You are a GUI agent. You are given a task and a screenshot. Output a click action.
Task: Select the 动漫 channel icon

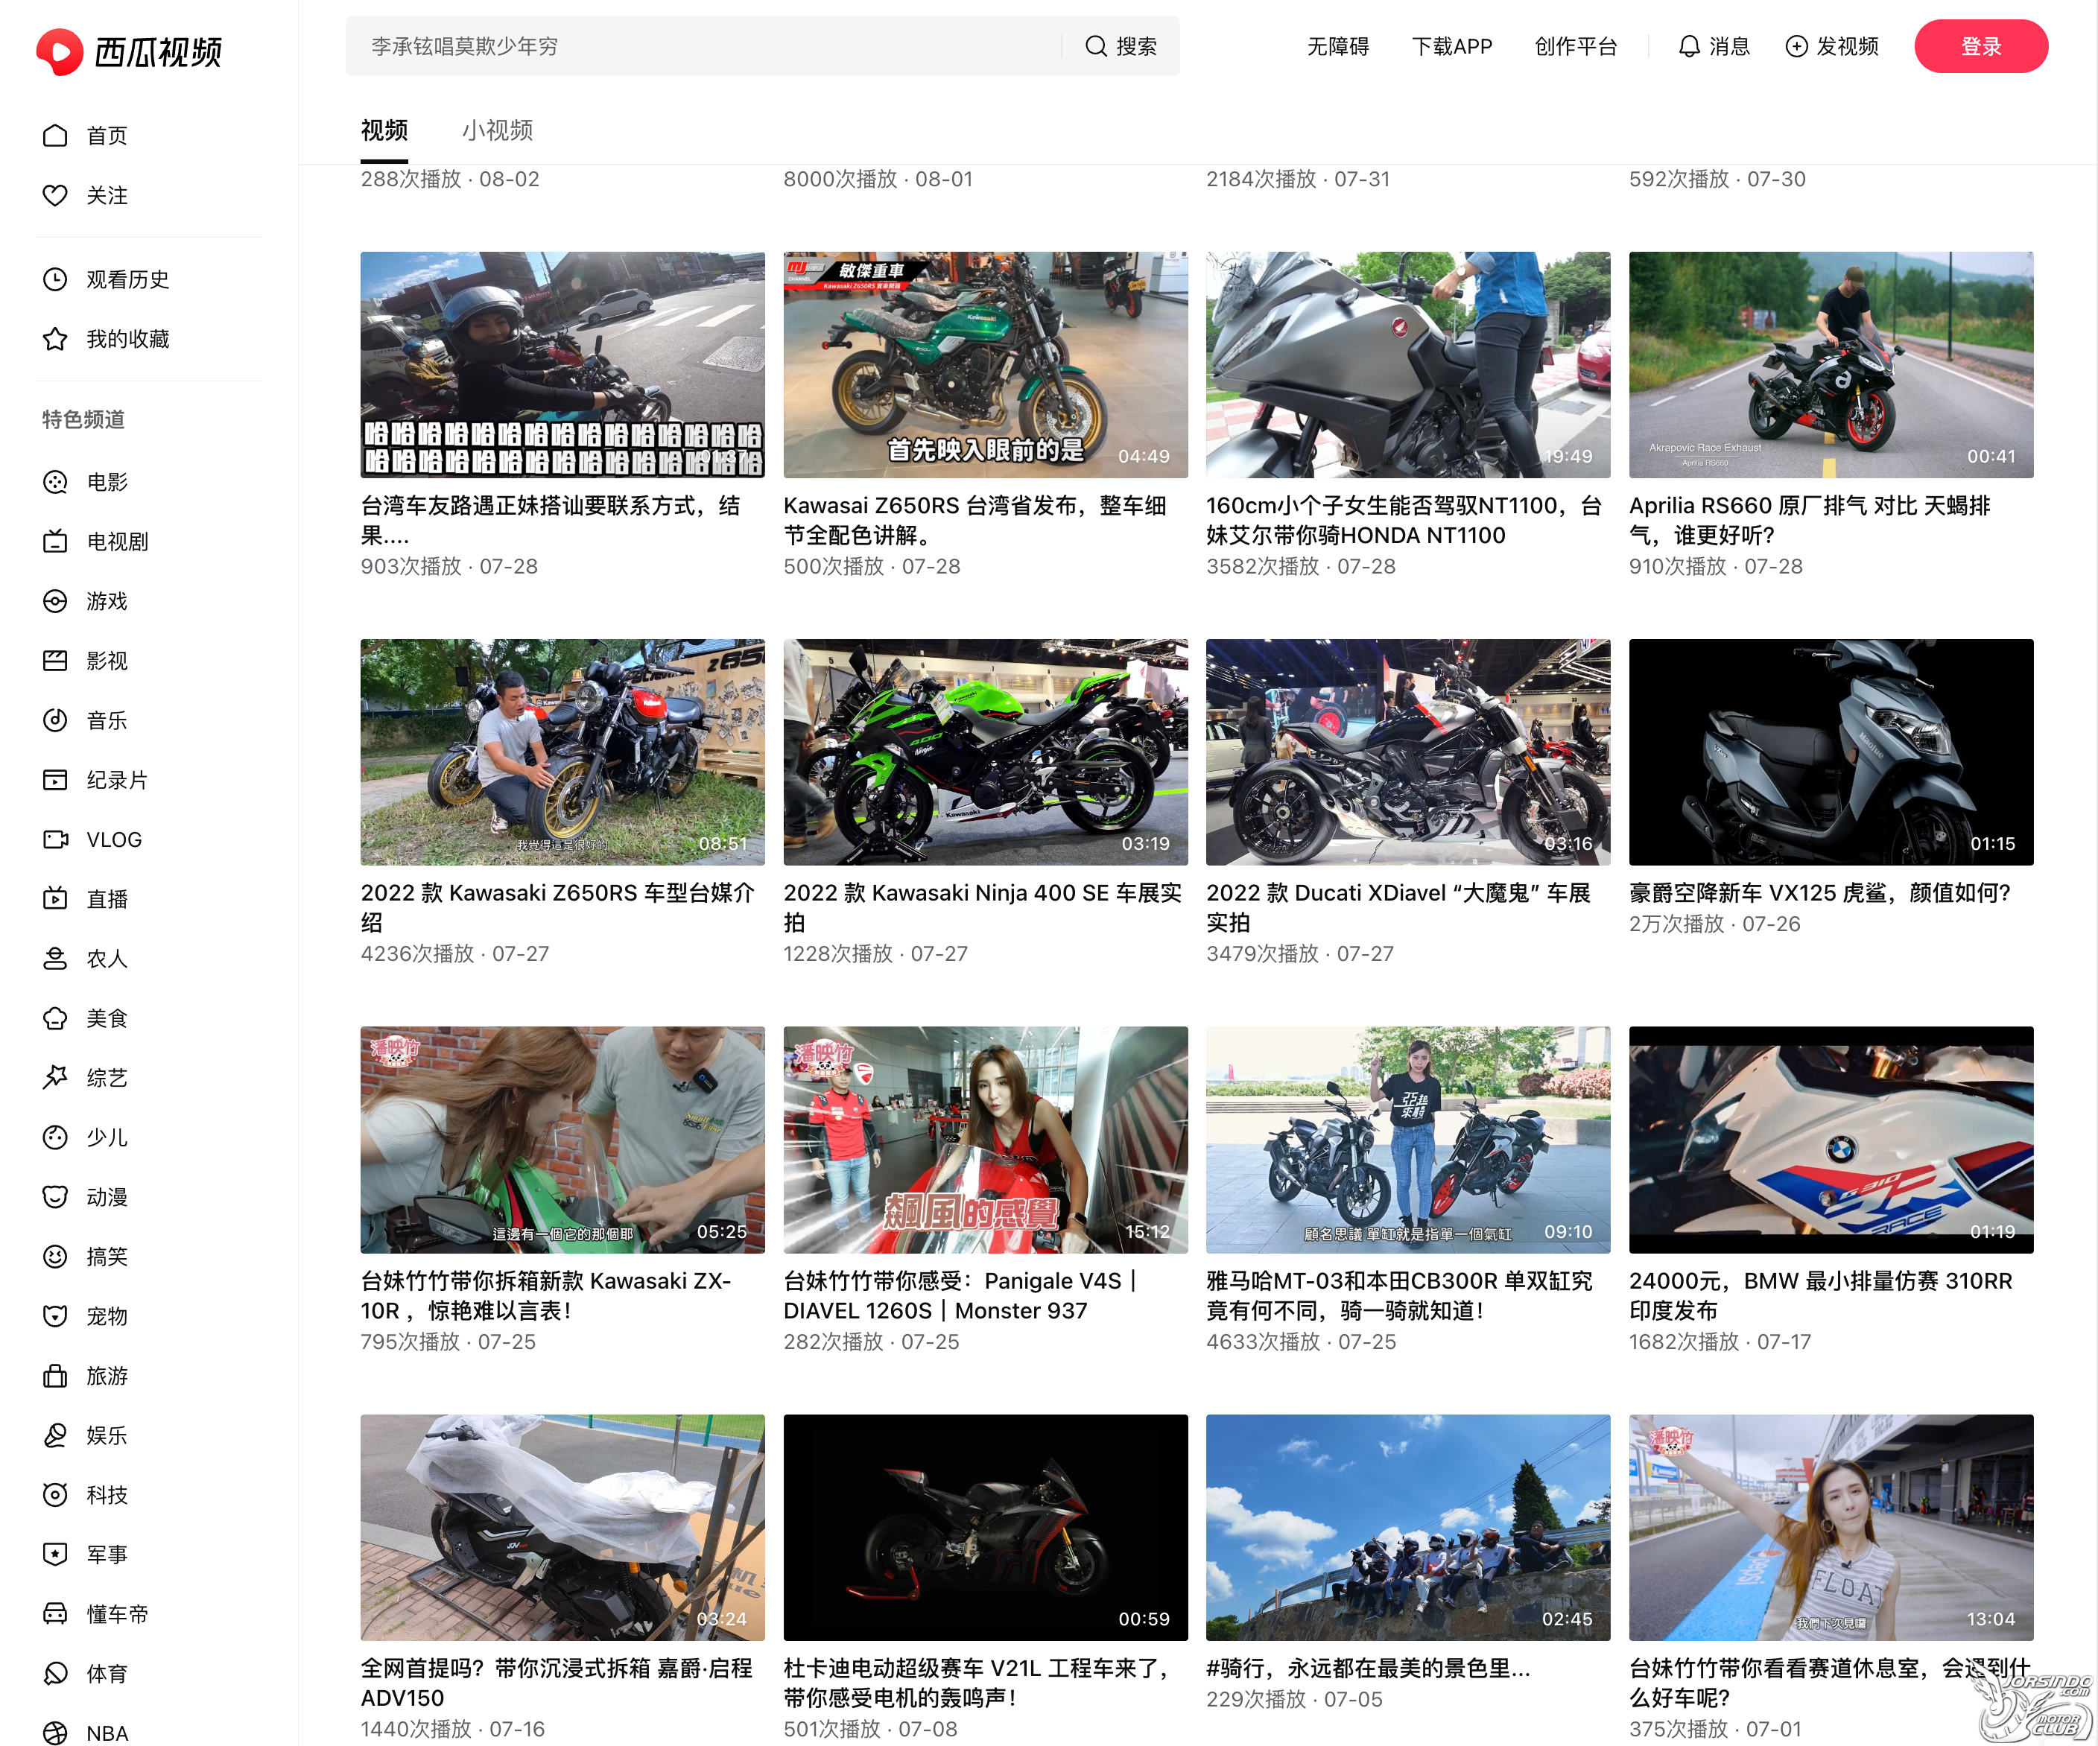click(55, 1198)
